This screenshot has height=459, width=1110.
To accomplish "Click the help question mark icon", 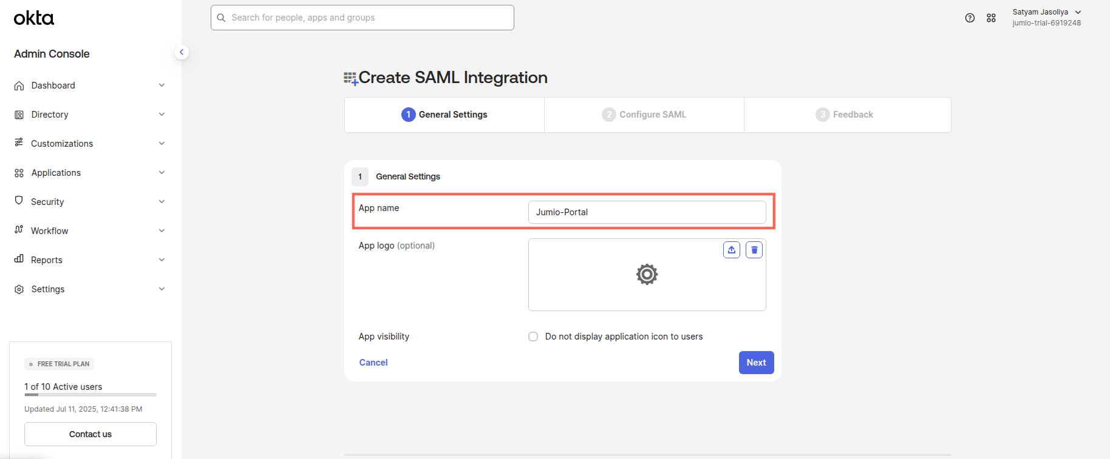I will 970,18.
